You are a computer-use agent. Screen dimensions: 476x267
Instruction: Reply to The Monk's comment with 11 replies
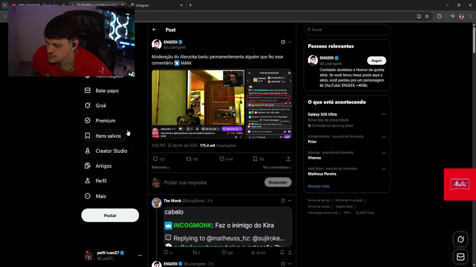coord(166,253)
